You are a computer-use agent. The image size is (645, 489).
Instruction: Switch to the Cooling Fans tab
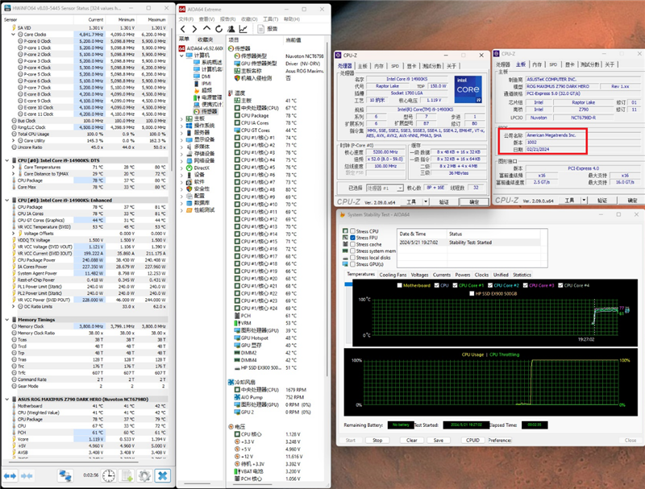tap(393, 275)
